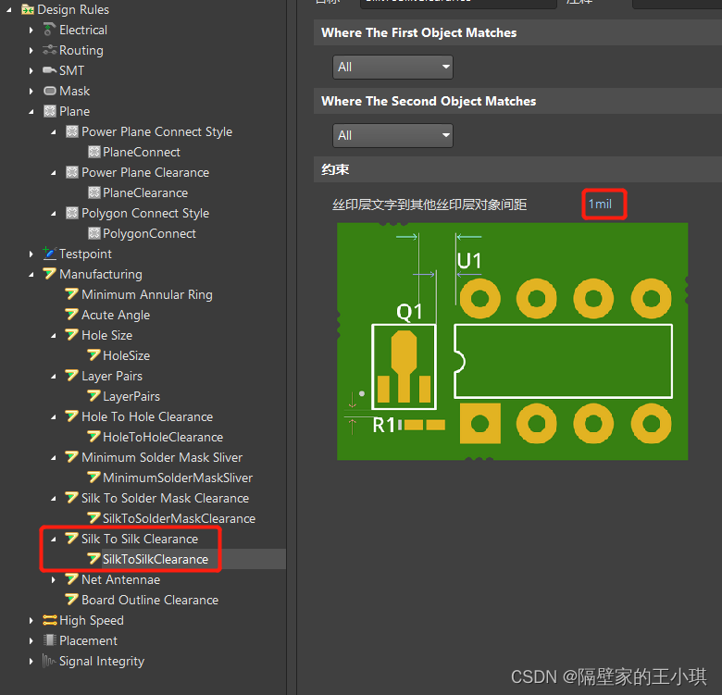Click the Plane category icon
Screen dimensions: 722x695
point(50,111)
